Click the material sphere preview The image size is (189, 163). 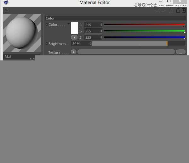tap(22, 33)
